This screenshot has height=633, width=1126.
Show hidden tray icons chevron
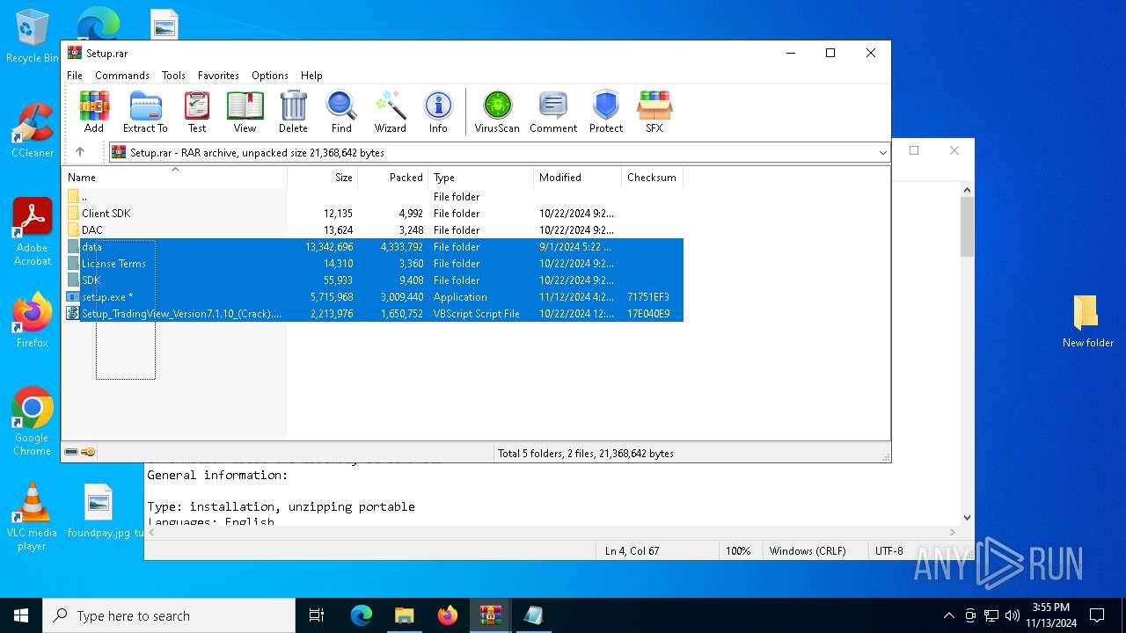click(948, 615)
